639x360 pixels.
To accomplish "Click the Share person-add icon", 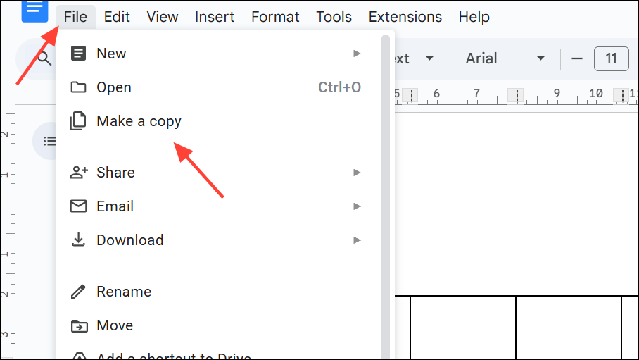I will click(78, 173).
